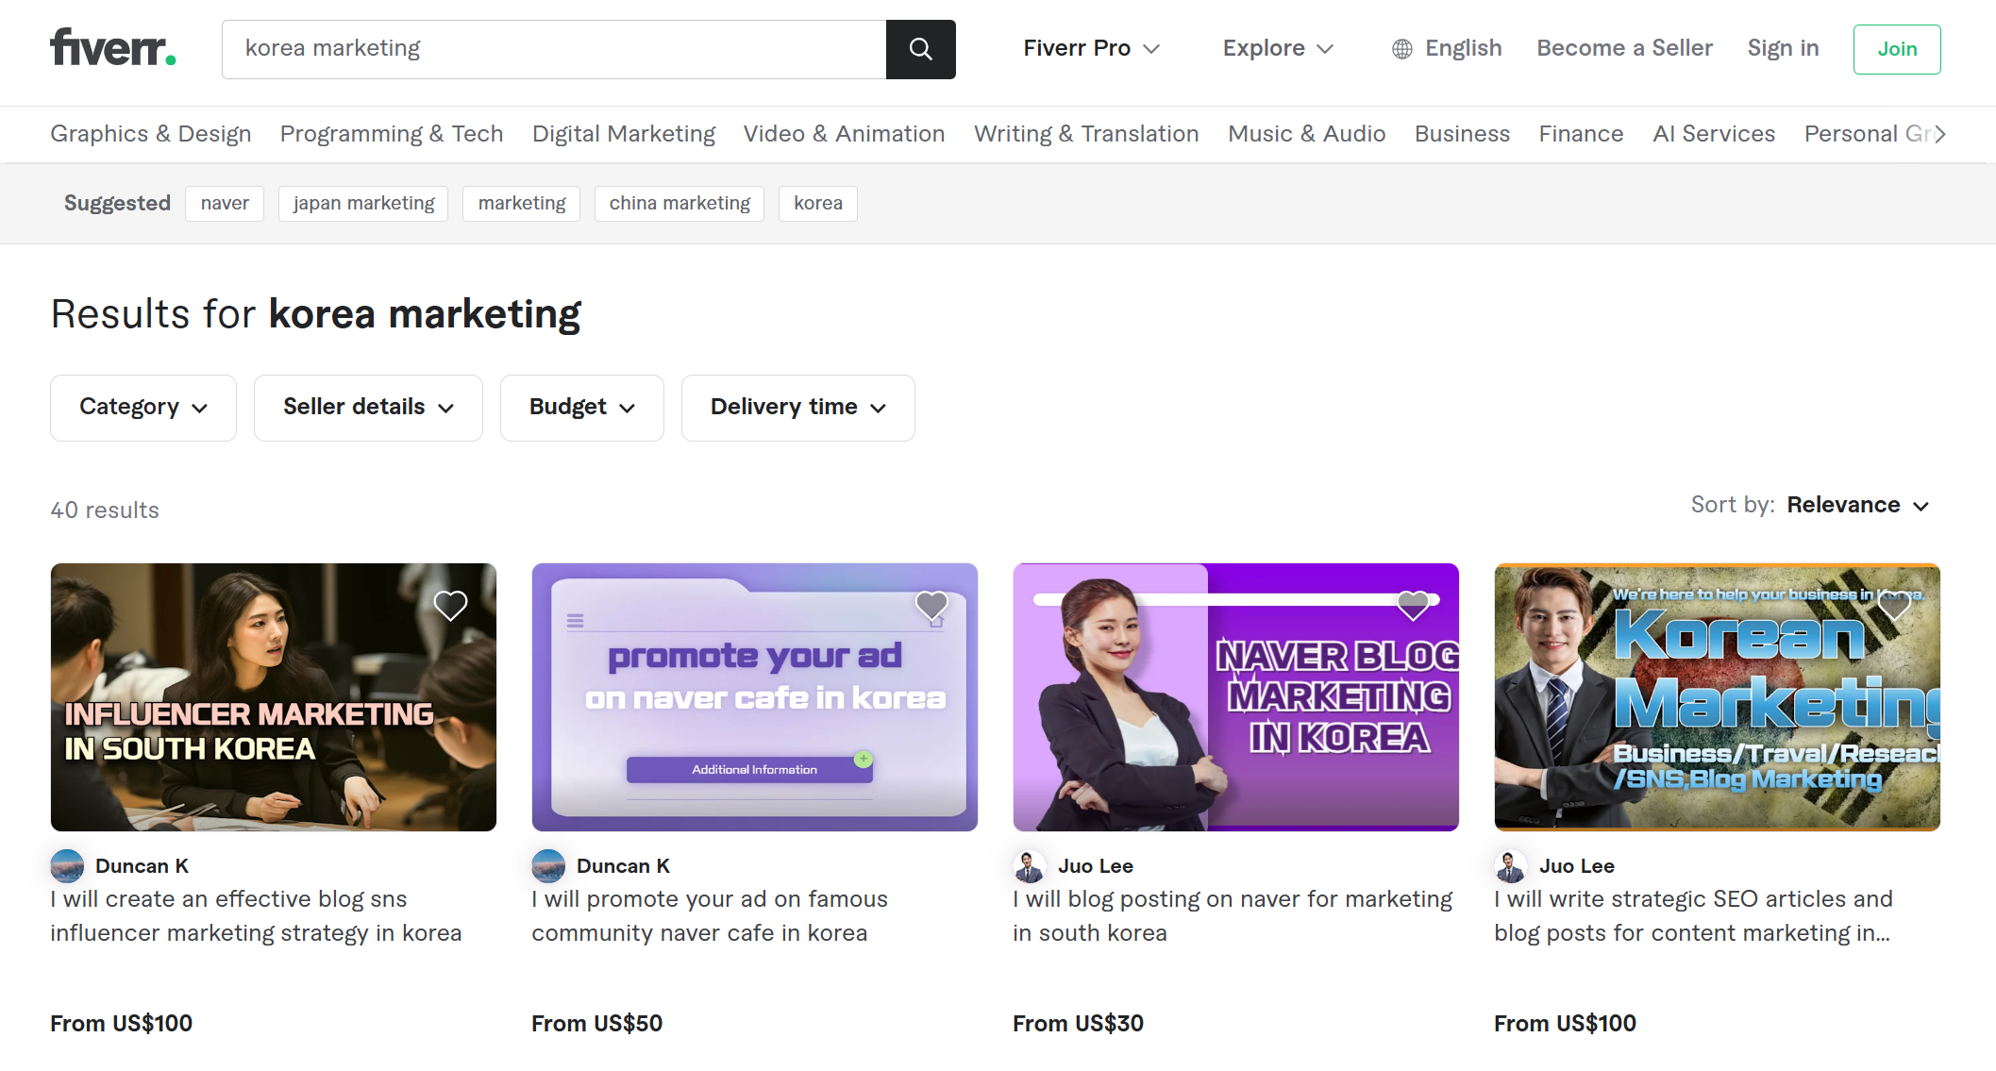
Task: Open the Budget filter
Action: click(x=582, y=408)
